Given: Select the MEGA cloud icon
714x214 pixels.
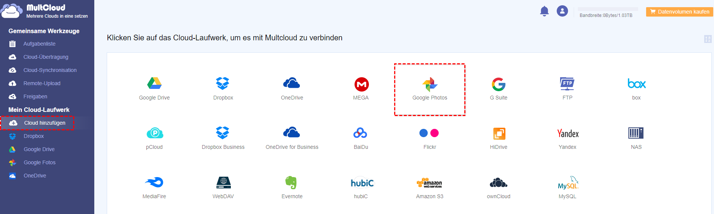Looking at the screenshot, I should [x=361, y=84].
